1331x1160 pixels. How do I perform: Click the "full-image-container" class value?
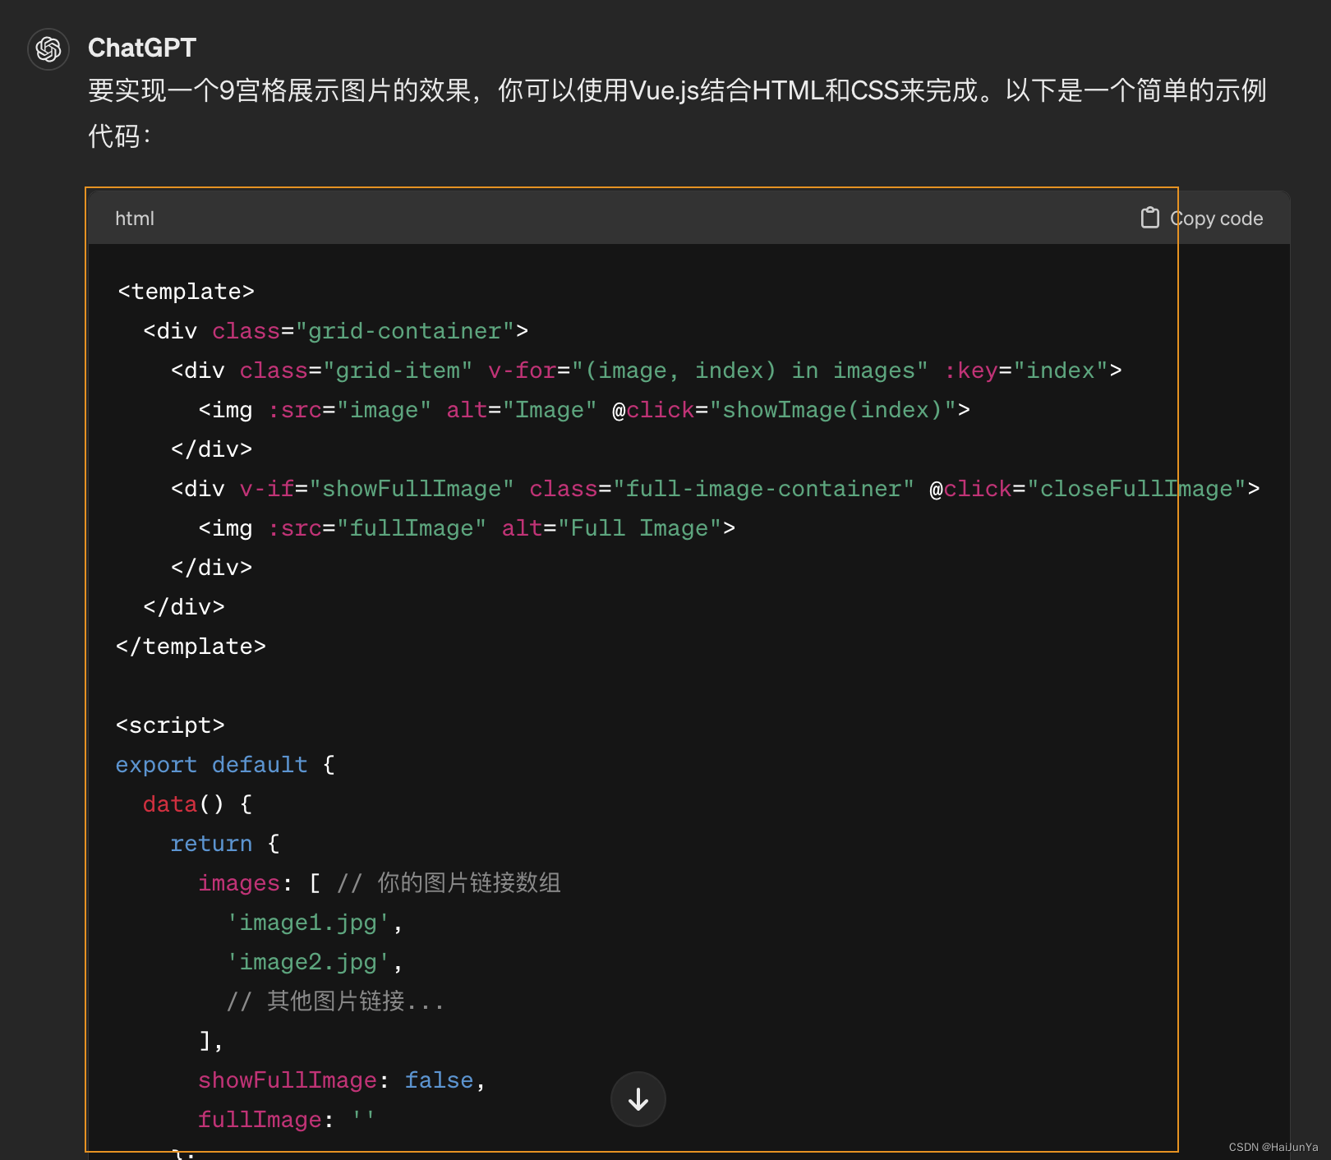click(x=764, y=489)
